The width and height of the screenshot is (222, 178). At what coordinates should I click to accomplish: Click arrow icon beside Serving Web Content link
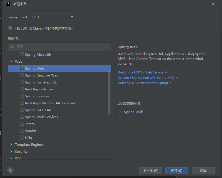[x=177, y=78]
